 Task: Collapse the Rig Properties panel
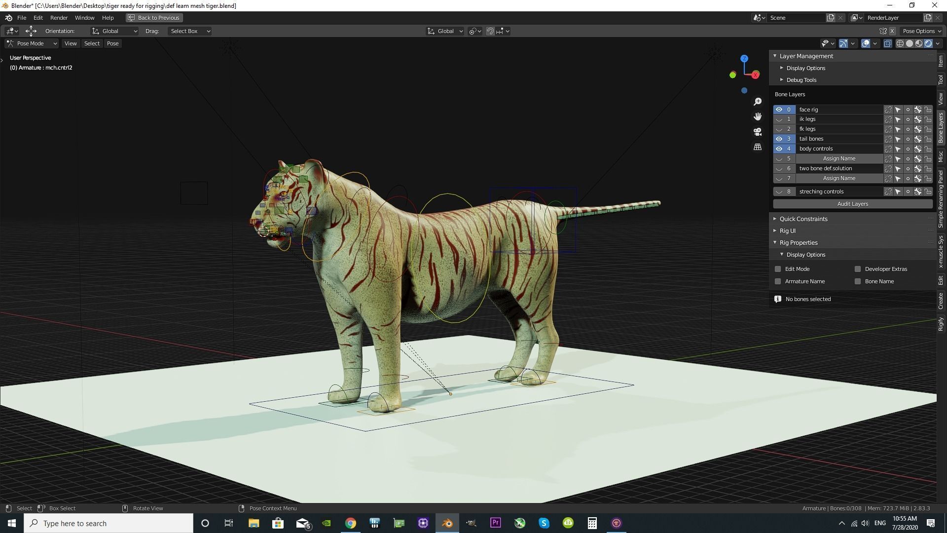click(775, 242)
